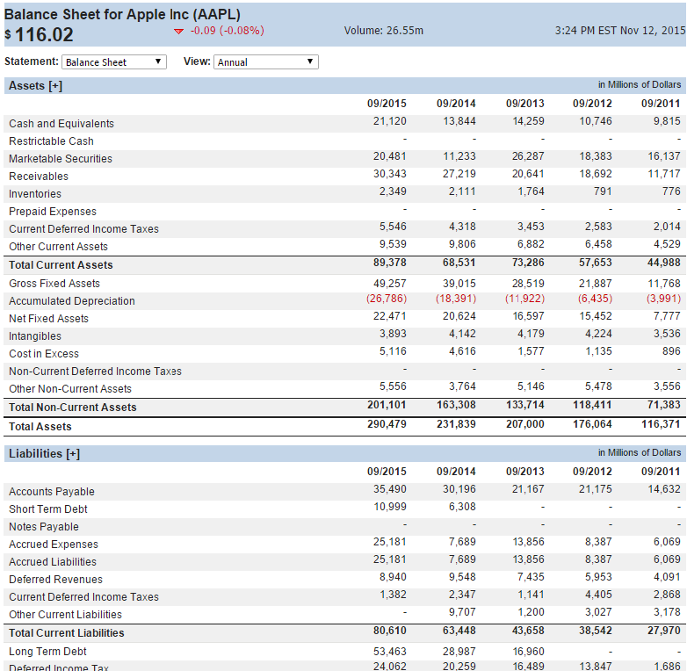Click the 35,490 accounts payable value
Screen dimensions: 687x671
coord(390,489)
